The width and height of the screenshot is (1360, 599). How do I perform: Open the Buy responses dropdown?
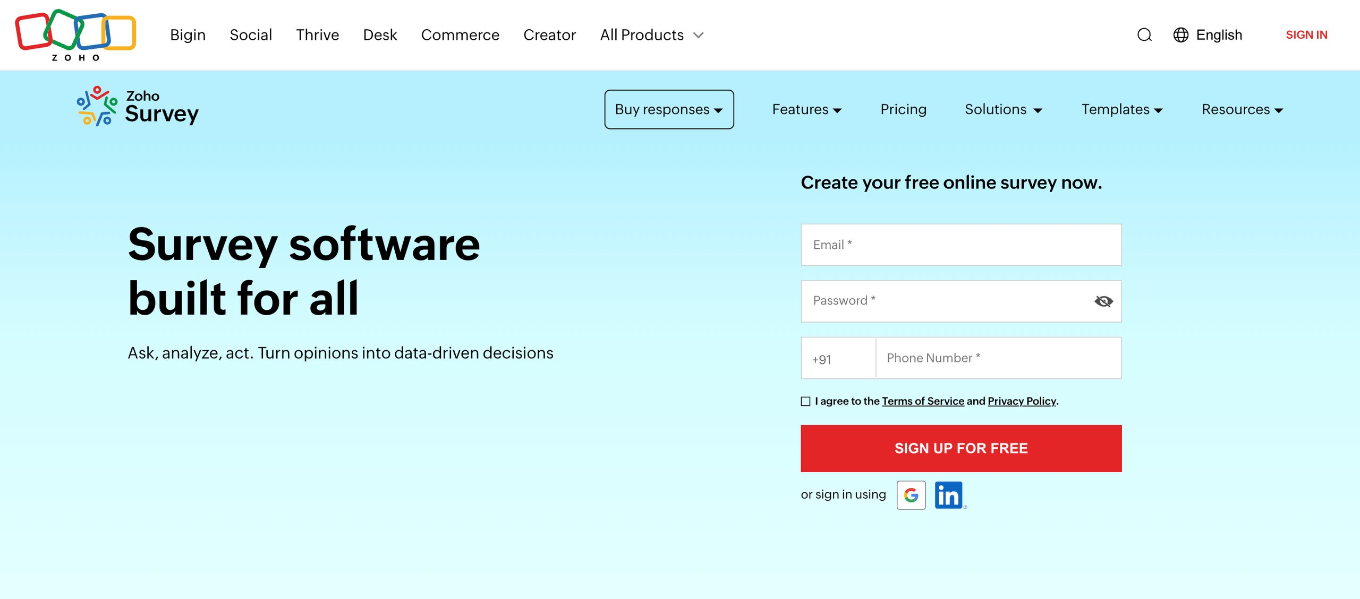tap(669, 109)
